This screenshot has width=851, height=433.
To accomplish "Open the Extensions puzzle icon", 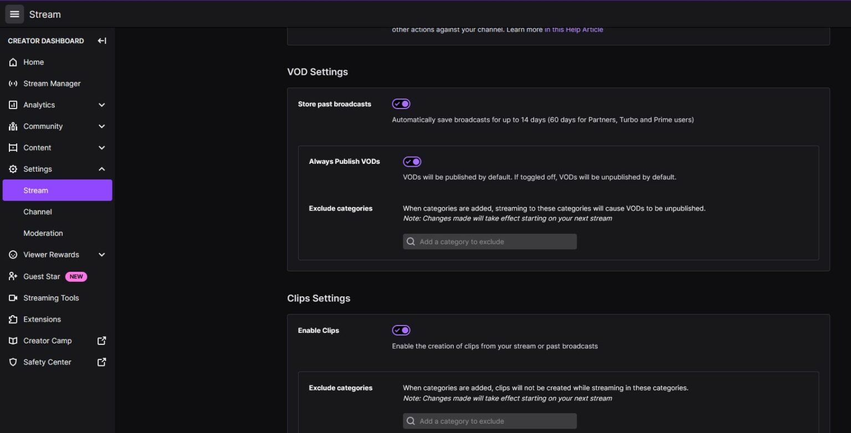I will click(13, 319).
